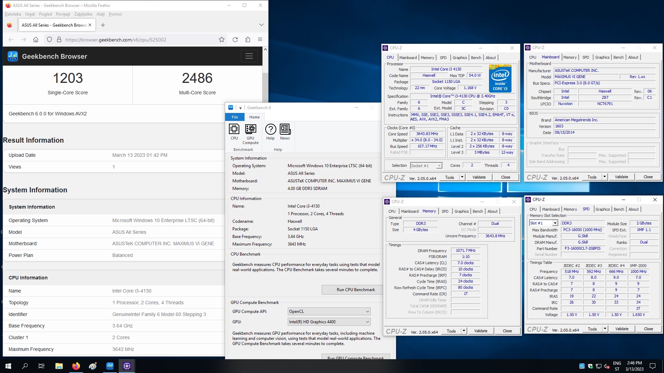Click the 2486 multi-core score
664x373 pixels.
(197, 78)
